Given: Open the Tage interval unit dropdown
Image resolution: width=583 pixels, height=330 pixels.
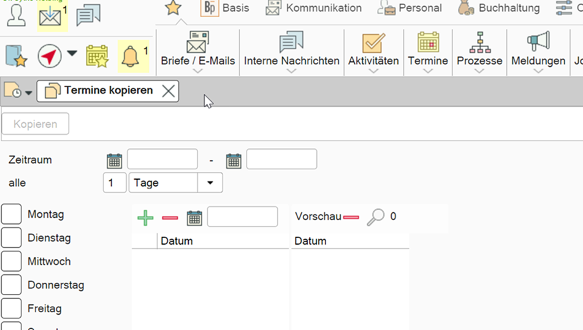Looking at the screenshot, I should tap(210, 183).
